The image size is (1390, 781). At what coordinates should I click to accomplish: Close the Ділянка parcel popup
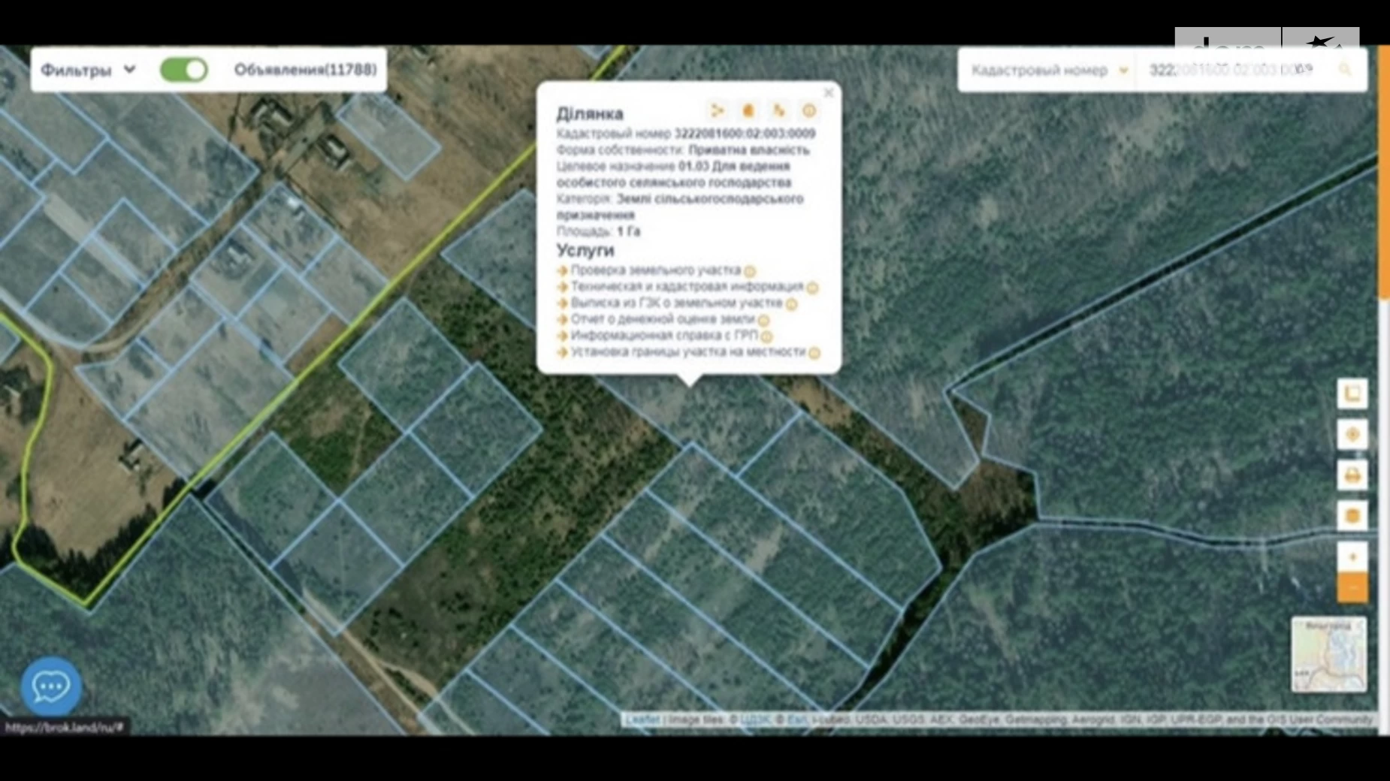pos(828,93)
